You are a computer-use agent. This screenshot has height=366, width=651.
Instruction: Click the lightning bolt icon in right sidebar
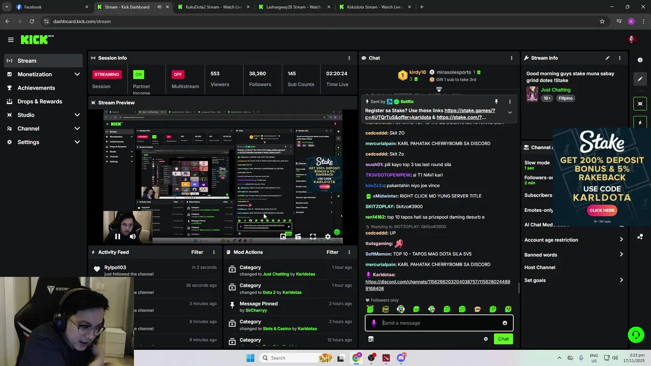[640, 123]
